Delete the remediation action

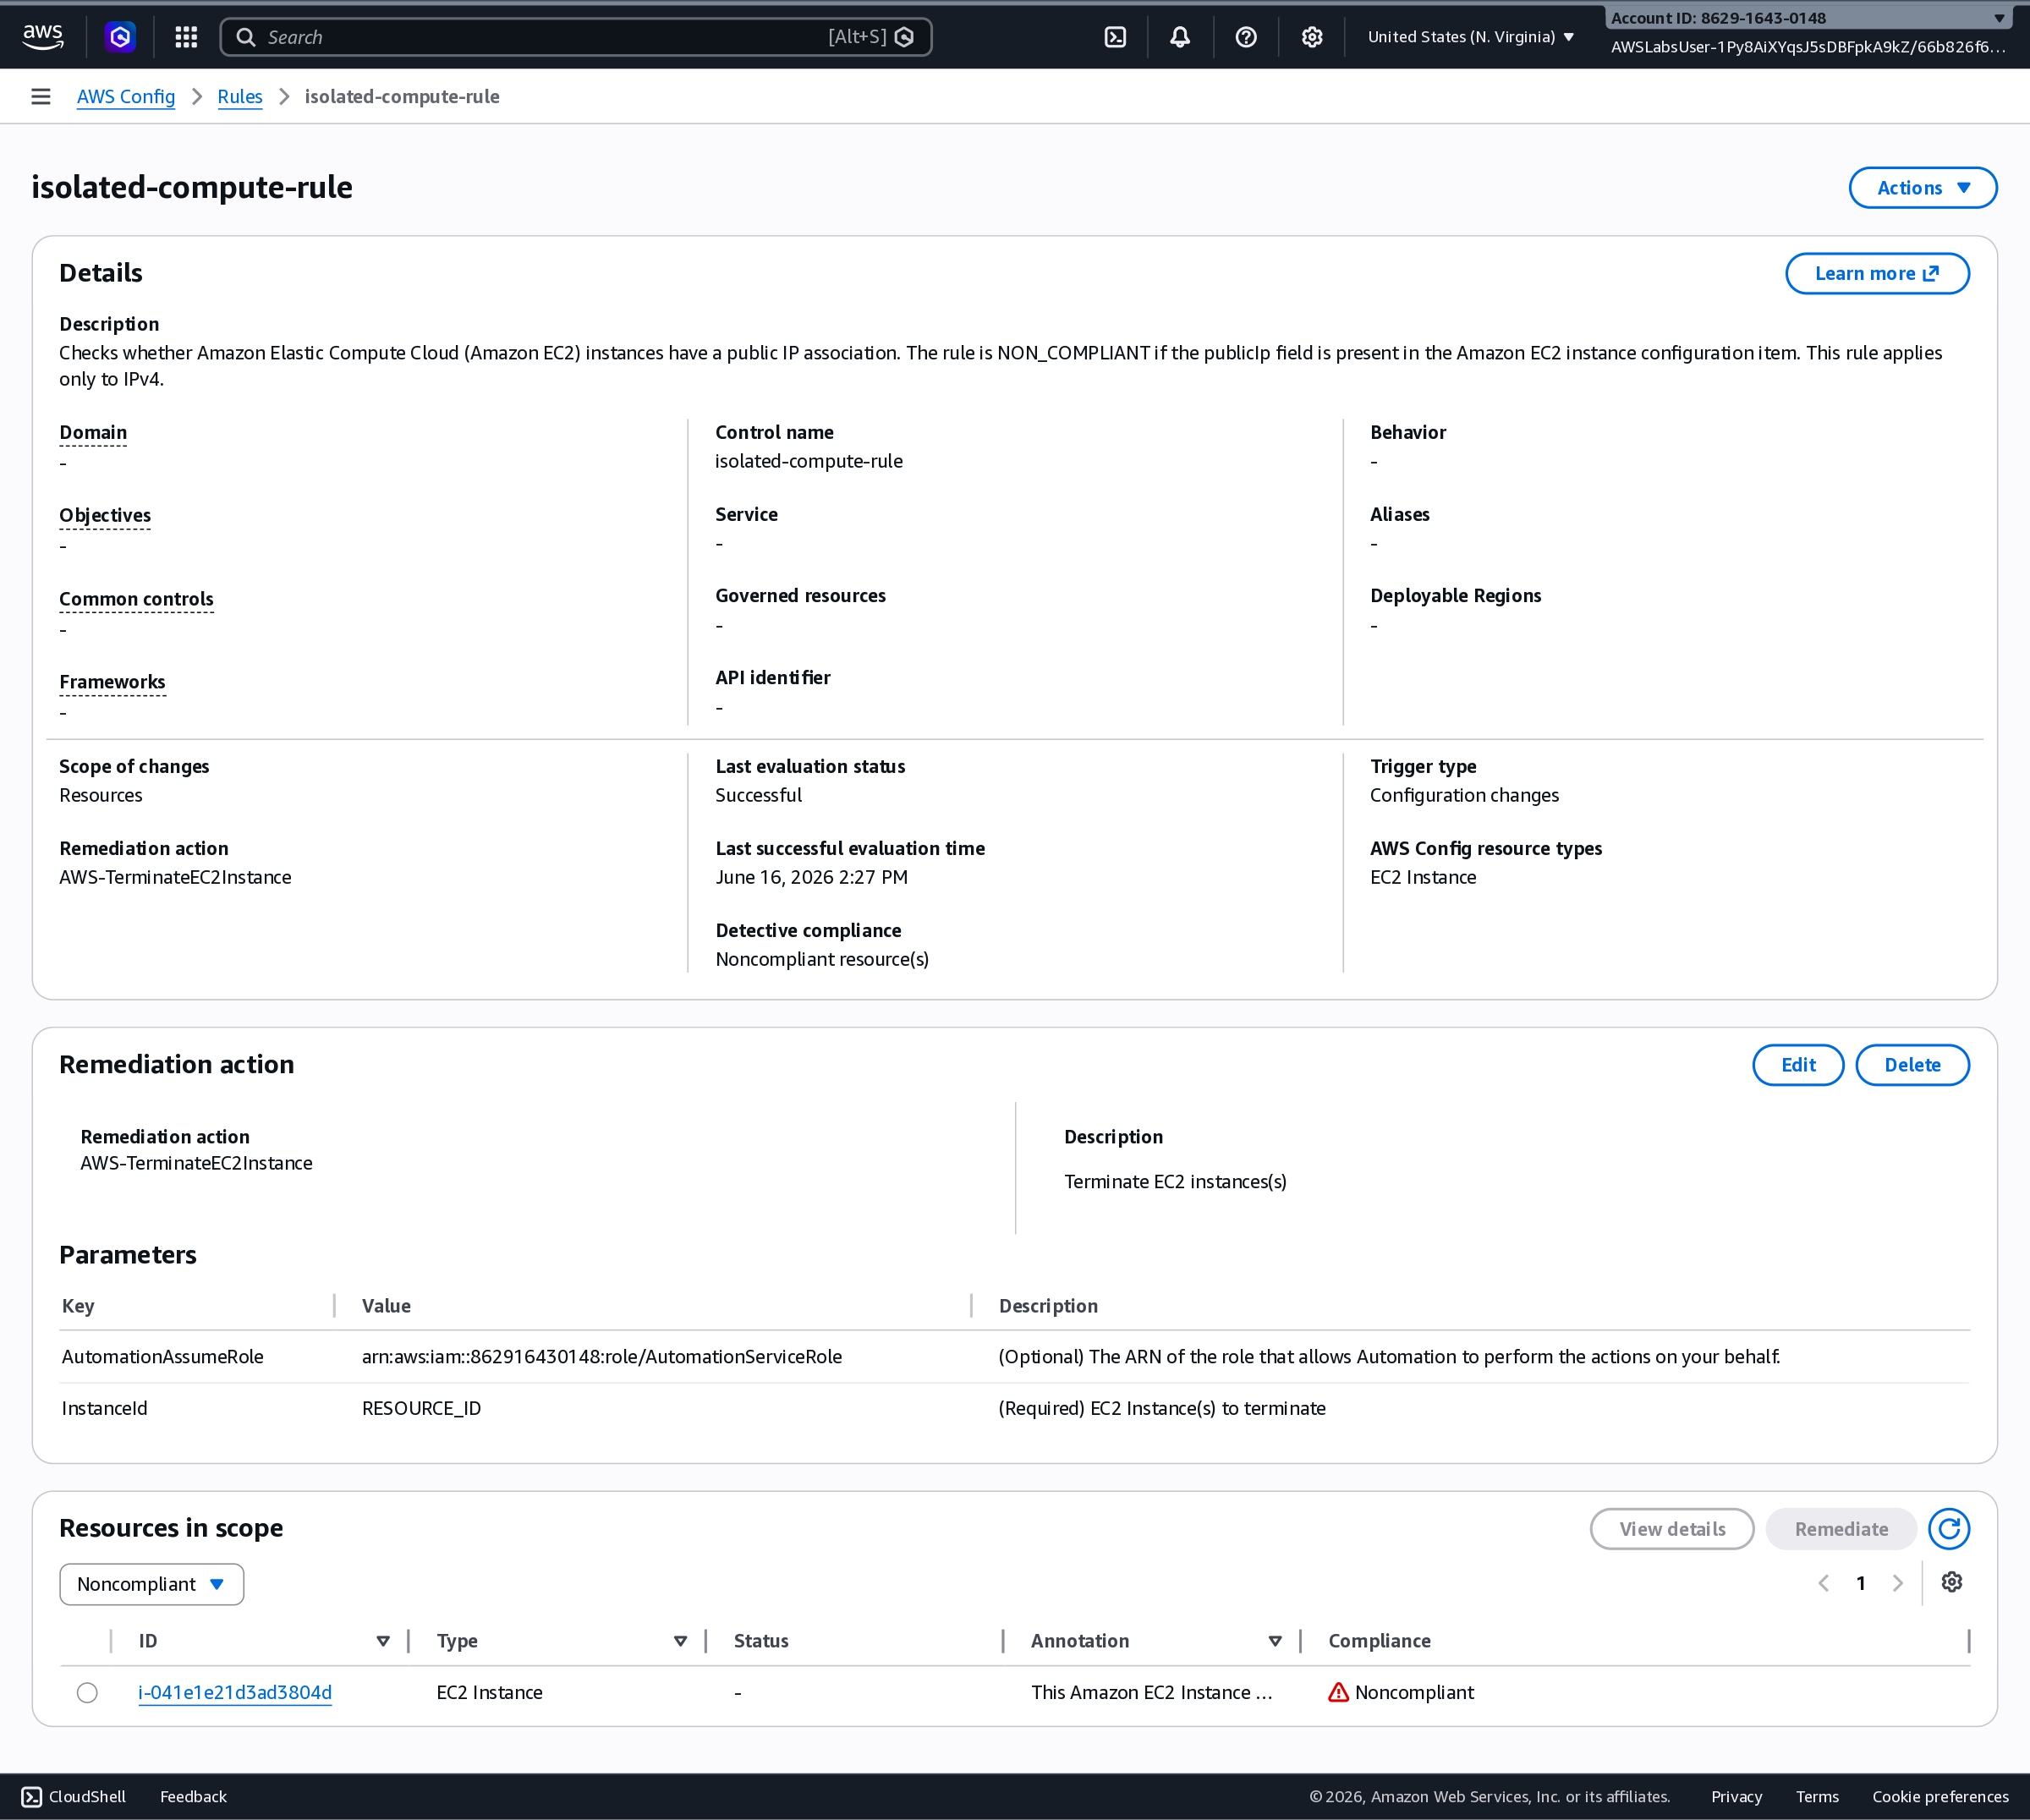point(1912,1065)
